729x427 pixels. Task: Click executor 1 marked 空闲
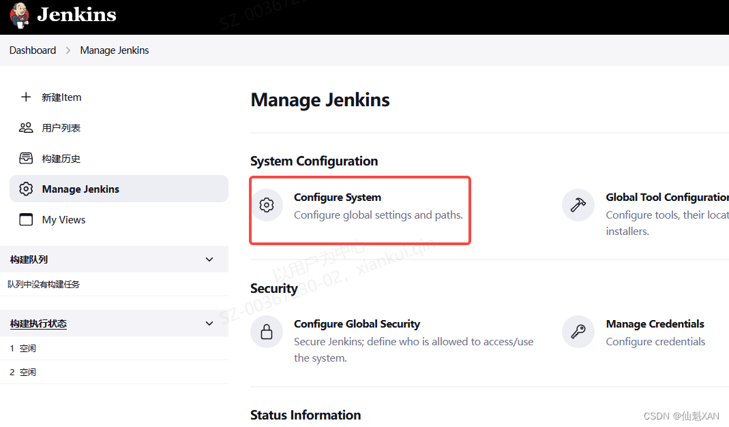pos(23,347)
